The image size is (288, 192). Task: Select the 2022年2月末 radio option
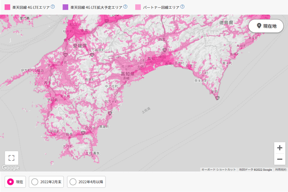[46, 182]
